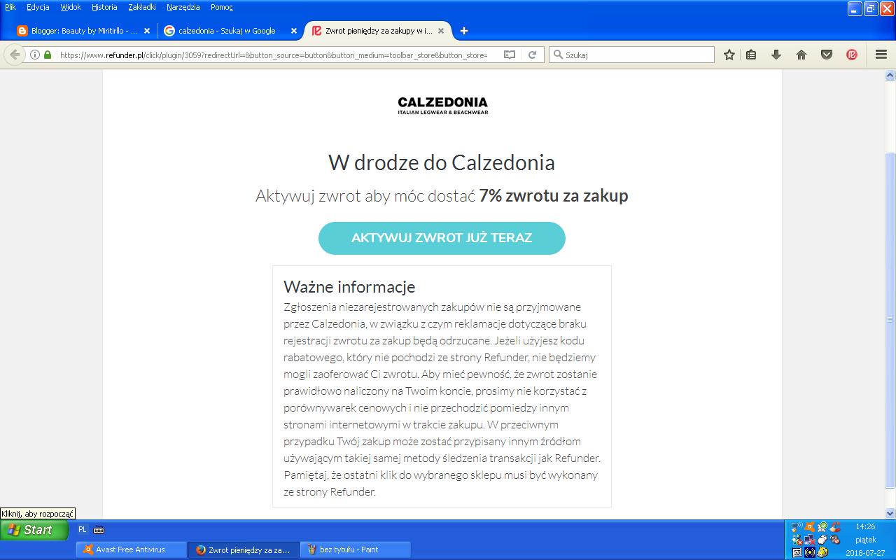Toggle reader view icon in address bar

(510, 55)
